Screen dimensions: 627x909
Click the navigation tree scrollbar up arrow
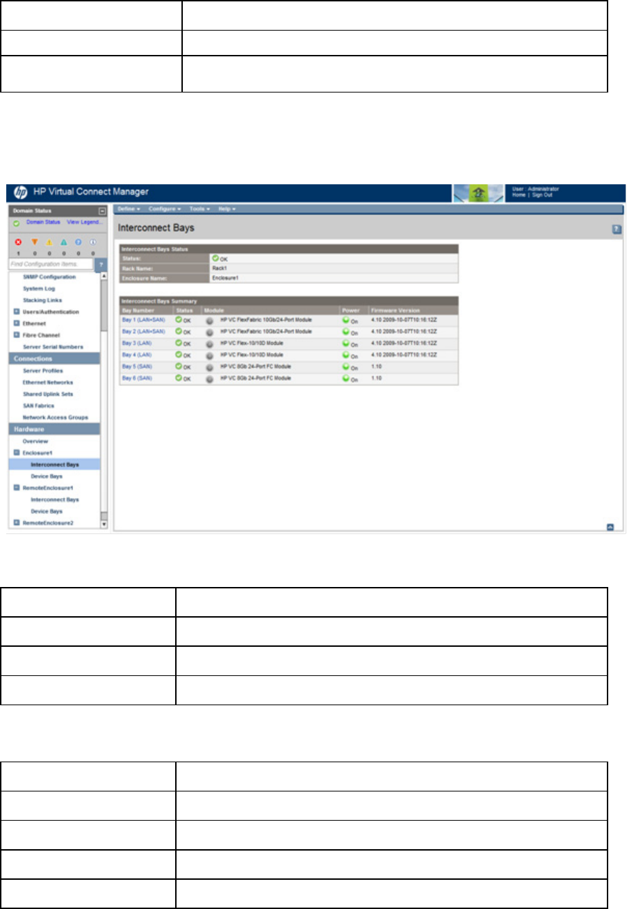tap(104, 276)
